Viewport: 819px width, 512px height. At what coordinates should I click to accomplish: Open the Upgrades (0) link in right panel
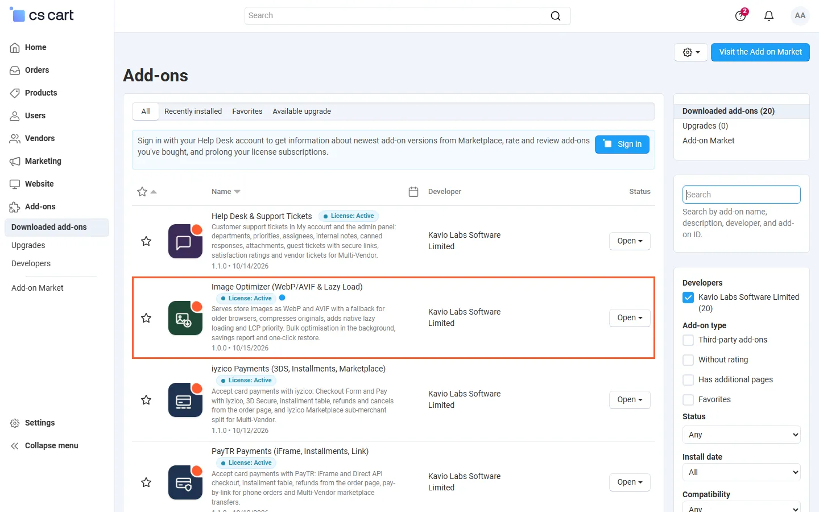tap(705, 126)
